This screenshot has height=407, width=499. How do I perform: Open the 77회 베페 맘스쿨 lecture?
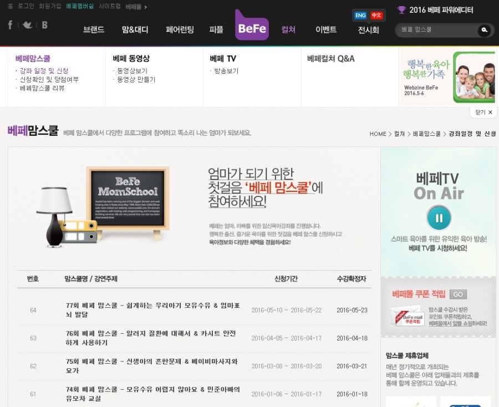point(153,310)
